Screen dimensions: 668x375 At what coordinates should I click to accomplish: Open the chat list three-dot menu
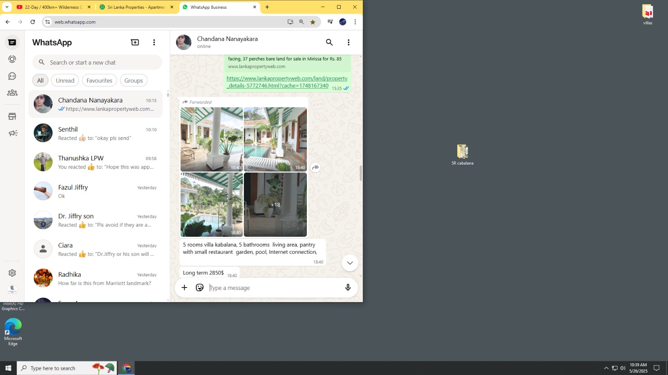154,42
